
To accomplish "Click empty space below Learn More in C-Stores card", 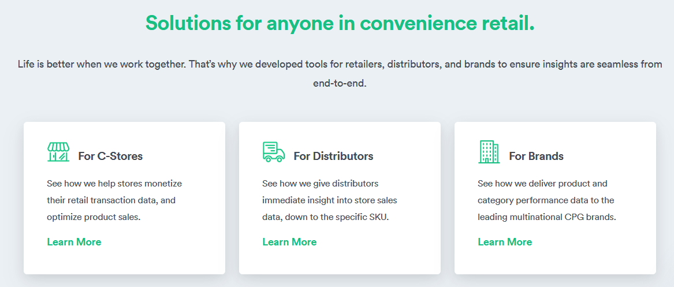I will pyautogui.click(x=124, y=262).
